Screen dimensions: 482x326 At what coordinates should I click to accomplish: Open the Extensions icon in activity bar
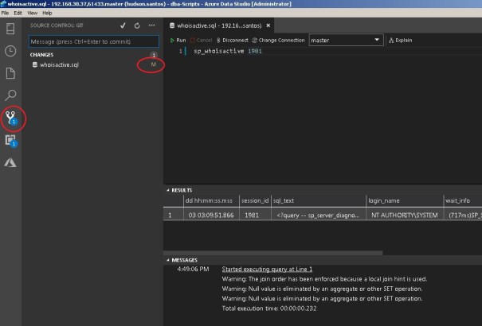(10, 140)
